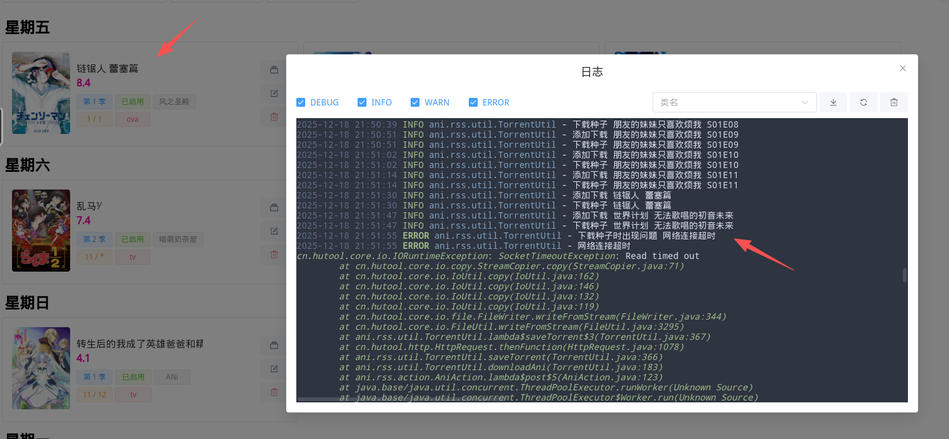Click the SocketTimeoutException Read timed out line
The image size is (949, 439).
point(498,256)
